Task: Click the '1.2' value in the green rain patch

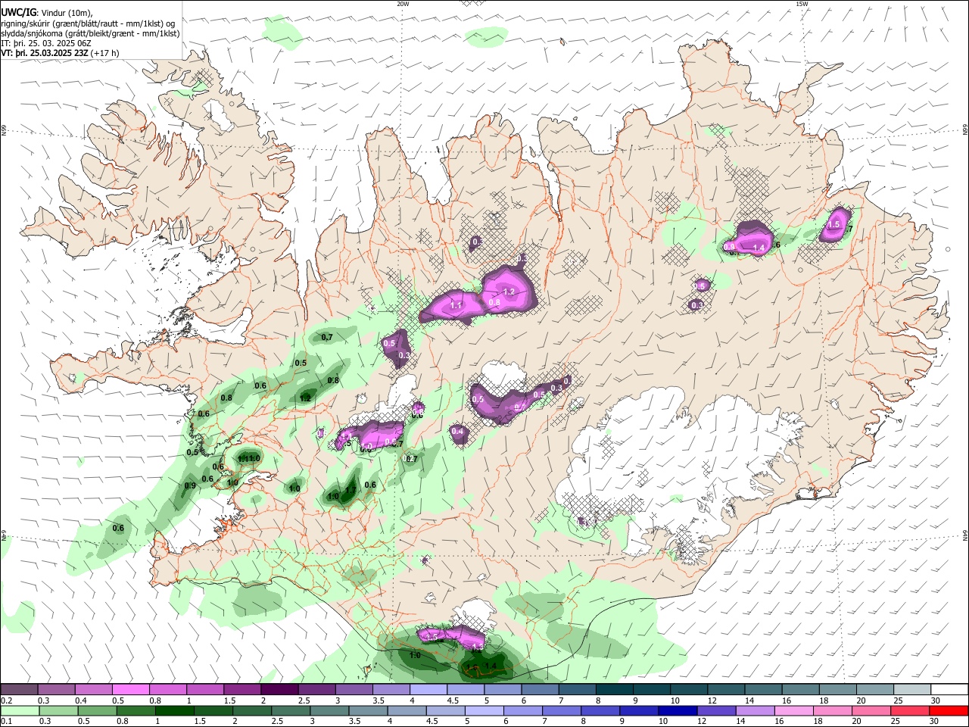Action: 305,398
